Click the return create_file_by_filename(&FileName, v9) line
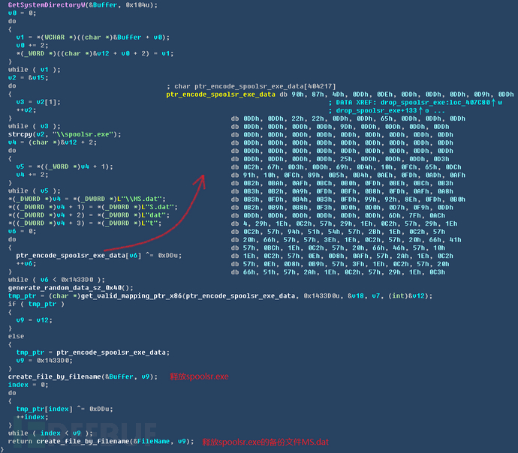This screenshot has width=518, height=453. pyautogui.click(x=101, y=442)
